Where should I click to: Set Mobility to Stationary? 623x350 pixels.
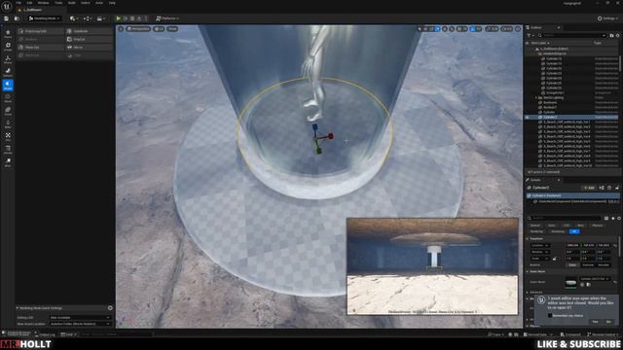click(588, 265)
